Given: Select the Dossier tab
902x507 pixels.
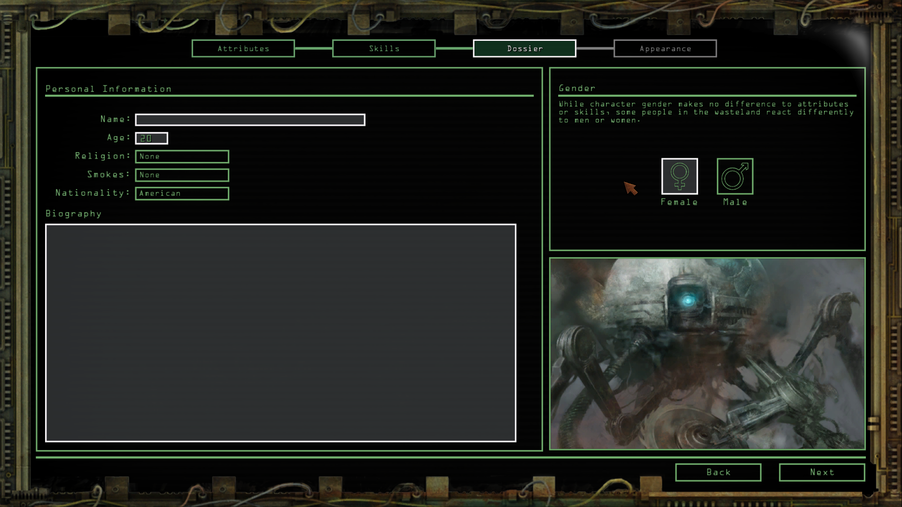Looking at the screenshot, I should point(524,48).
